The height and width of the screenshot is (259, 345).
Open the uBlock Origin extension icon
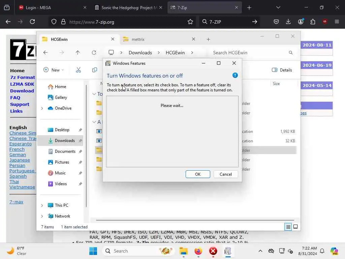pyautogui.click(x=325, y=22)
